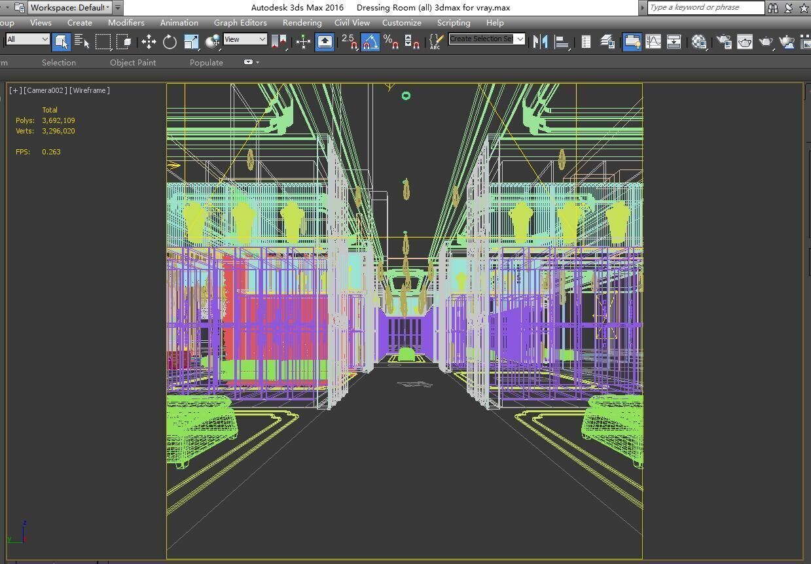The image size is (811, 564).
Task: Click Select and Manipulate icon
Action: coord(303,42)
